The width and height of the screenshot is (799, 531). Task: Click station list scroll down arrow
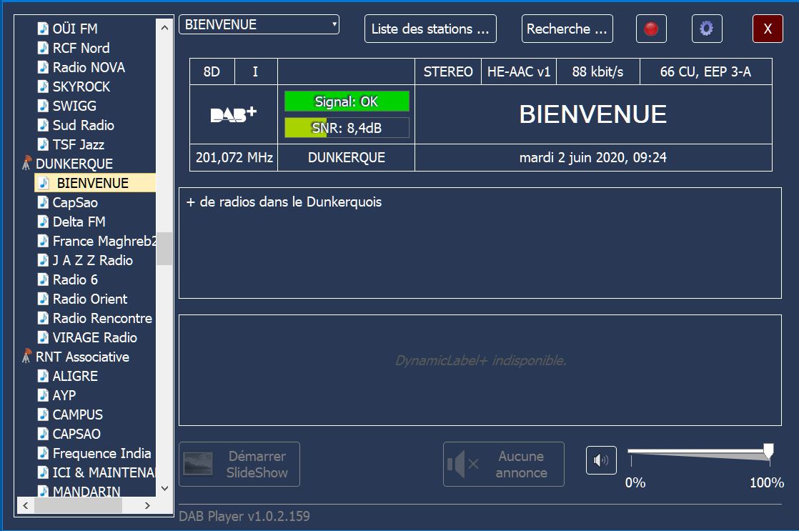164,488
